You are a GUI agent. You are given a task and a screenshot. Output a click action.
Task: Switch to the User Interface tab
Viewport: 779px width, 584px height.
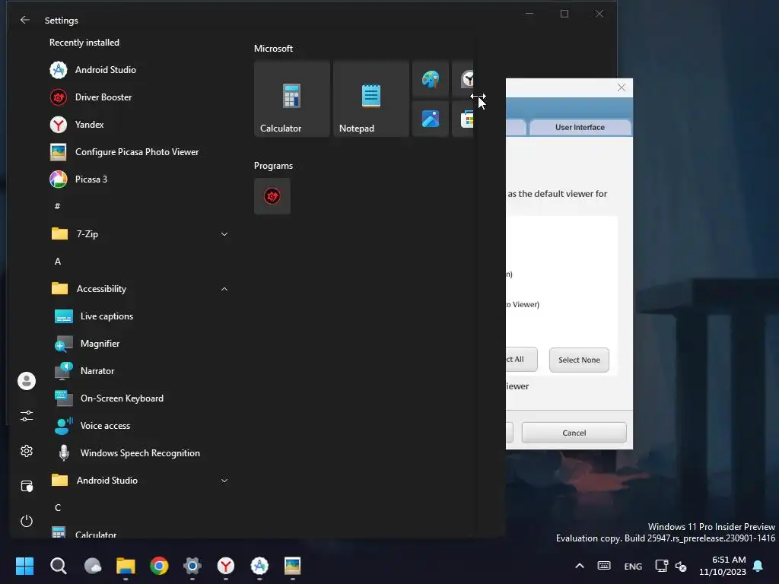pyautogui.click(x=580, y=127)
